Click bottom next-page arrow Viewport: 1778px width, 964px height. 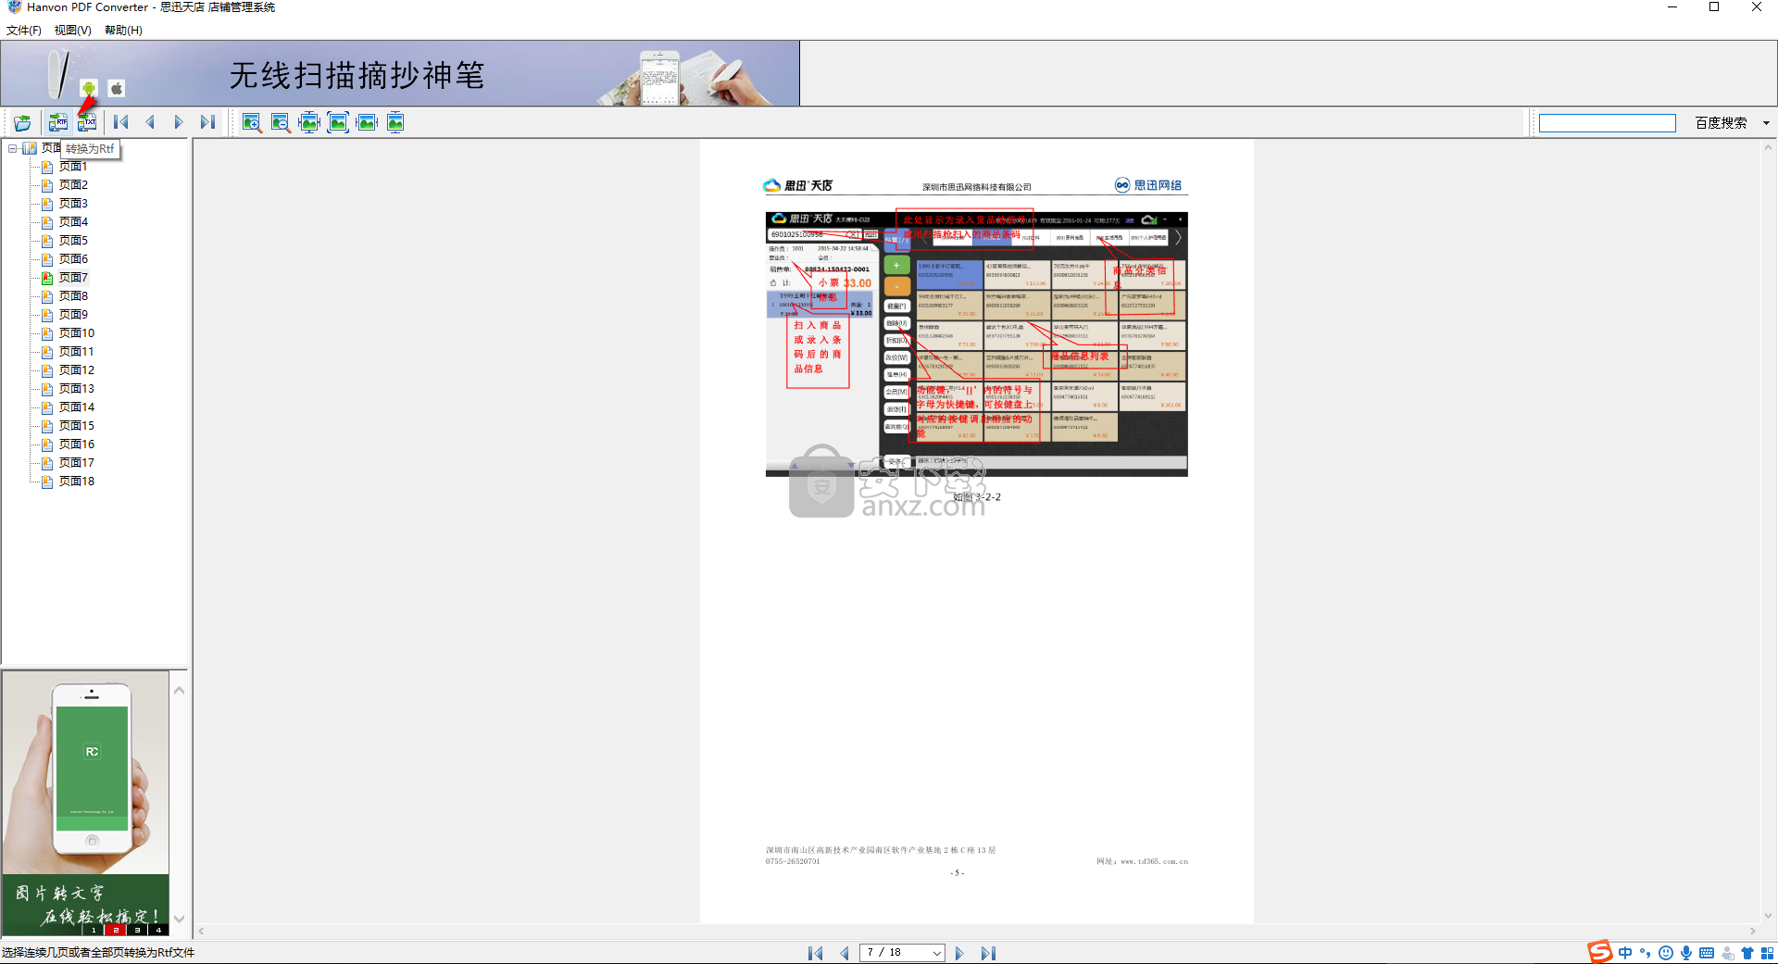959,953
